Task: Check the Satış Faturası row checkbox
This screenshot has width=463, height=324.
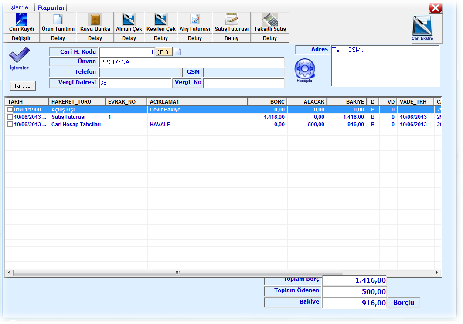Action: click(10, 117)
